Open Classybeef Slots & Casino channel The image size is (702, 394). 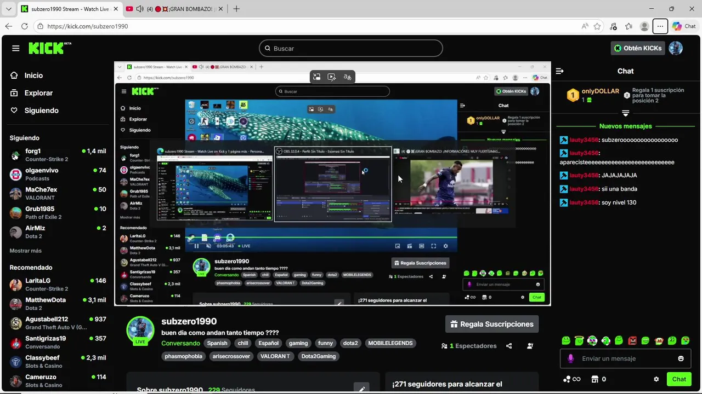[58, 362]
